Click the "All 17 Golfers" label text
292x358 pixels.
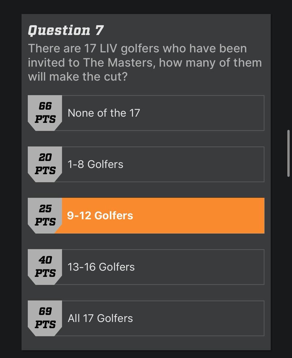[100, 318]
